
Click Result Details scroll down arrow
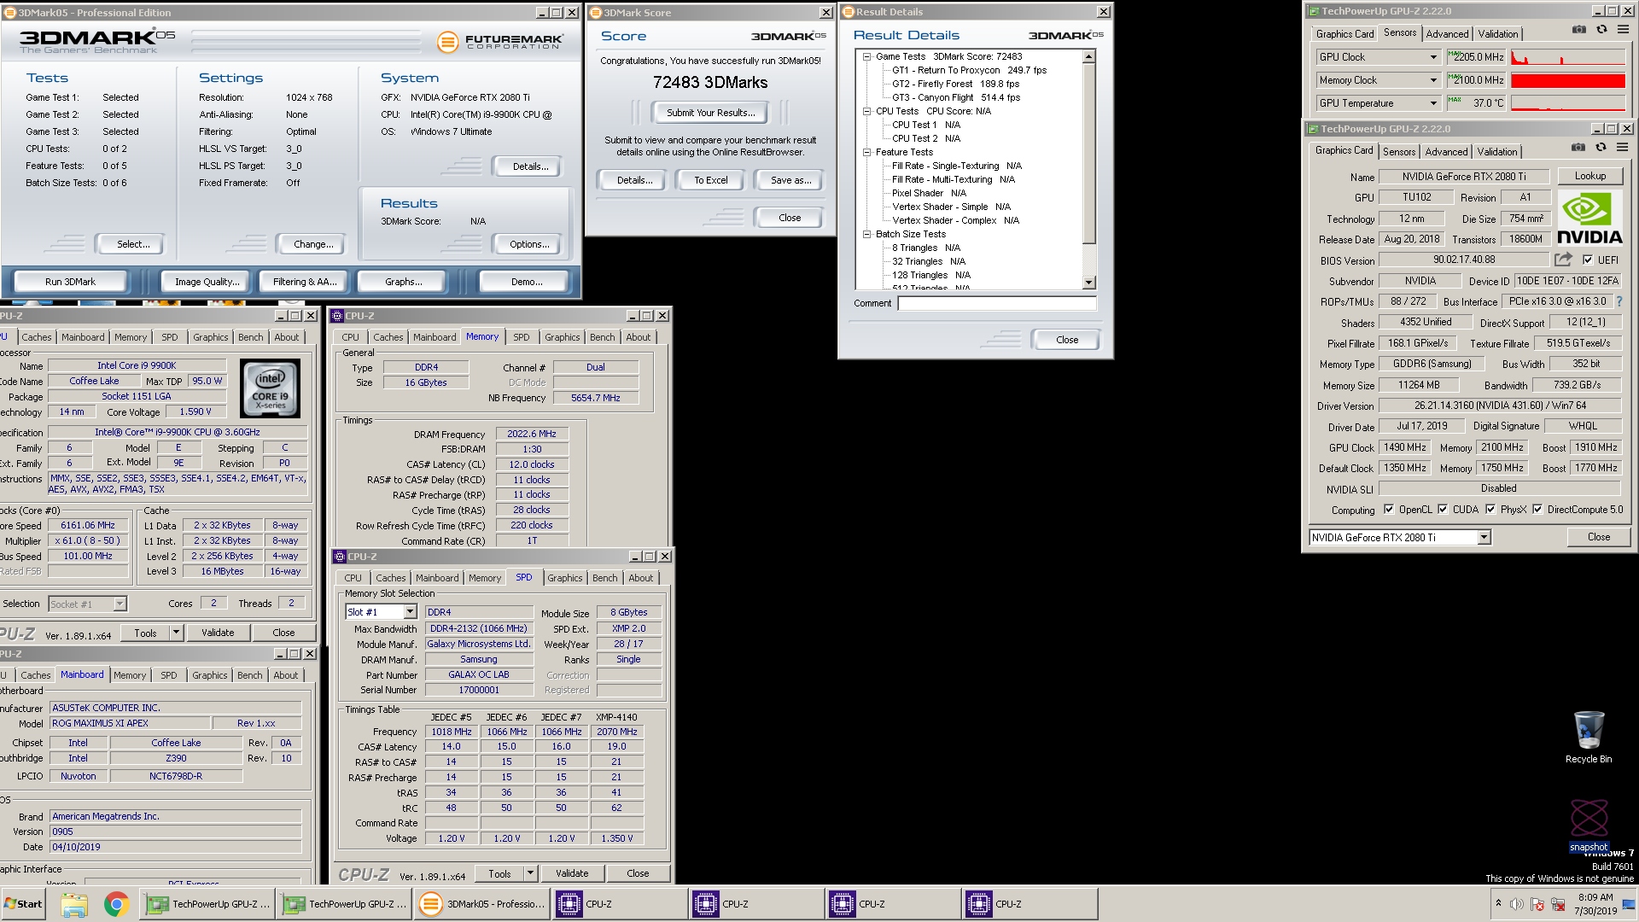tap(1088, 283)
